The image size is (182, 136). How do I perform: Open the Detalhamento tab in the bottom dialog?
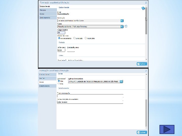pos(48,86)
